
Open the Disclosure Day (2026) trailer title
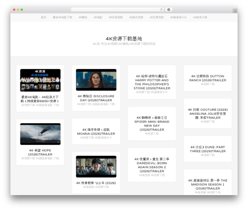96,98
